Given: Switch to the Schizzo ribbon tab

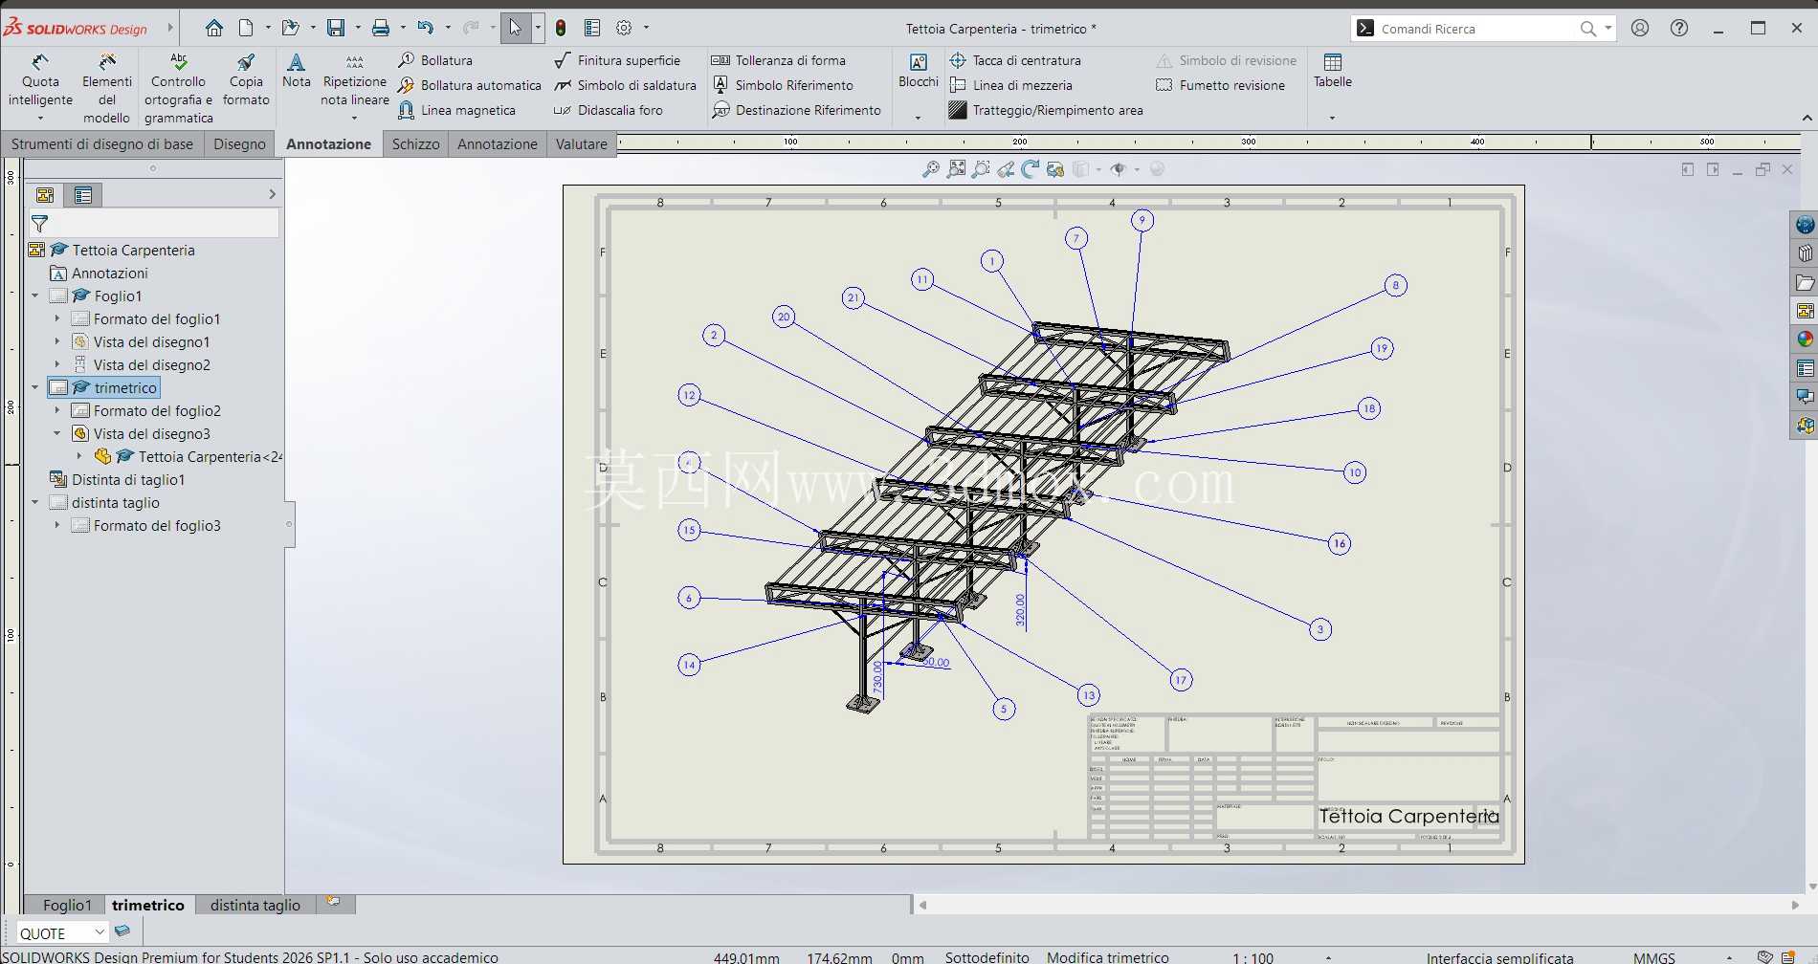Looking at the screenshot, I should pyautogui.click(x=415, y=144).
